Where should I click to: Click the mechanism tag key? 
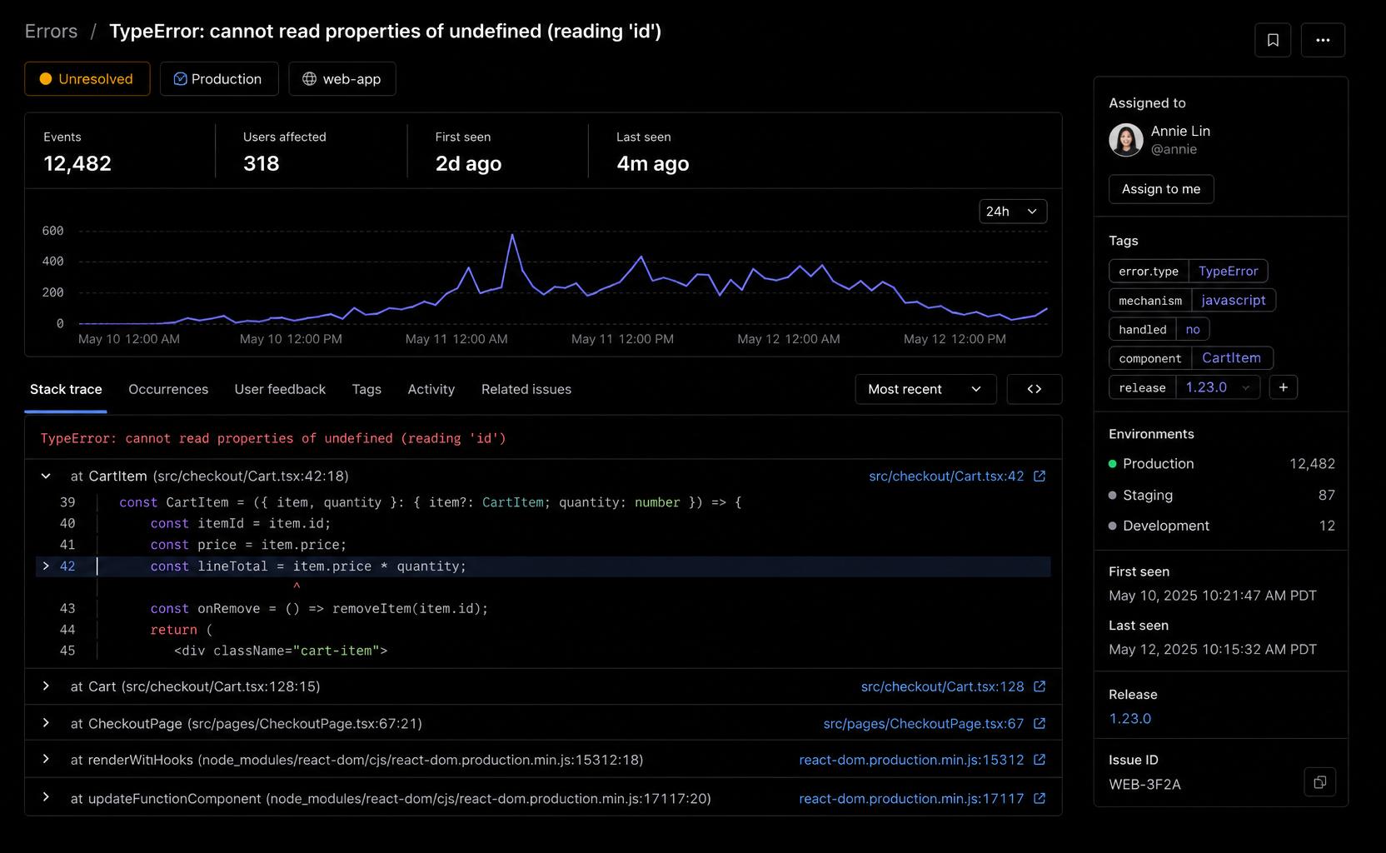1150,300
